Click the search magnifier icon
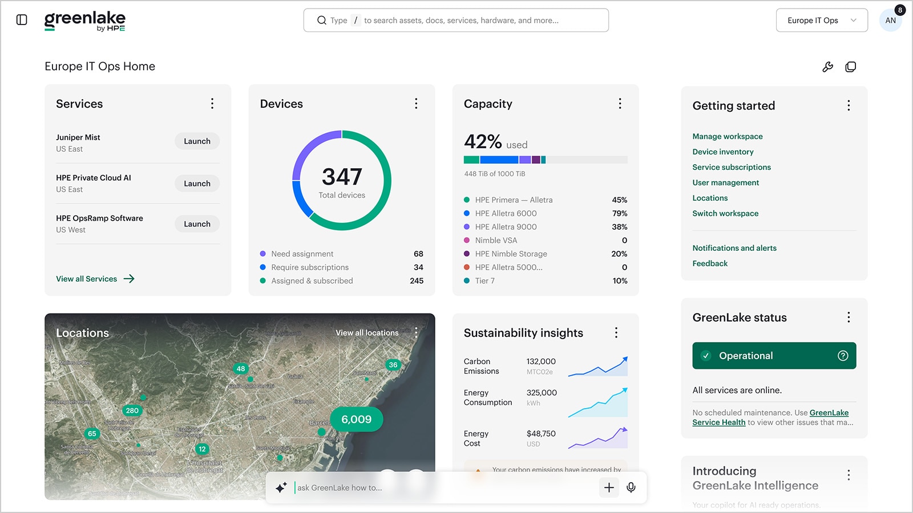 click(322, 20)
